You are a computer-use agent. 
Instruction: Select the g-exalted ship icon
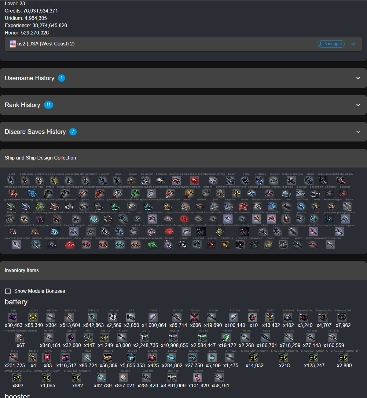[343, 193]
